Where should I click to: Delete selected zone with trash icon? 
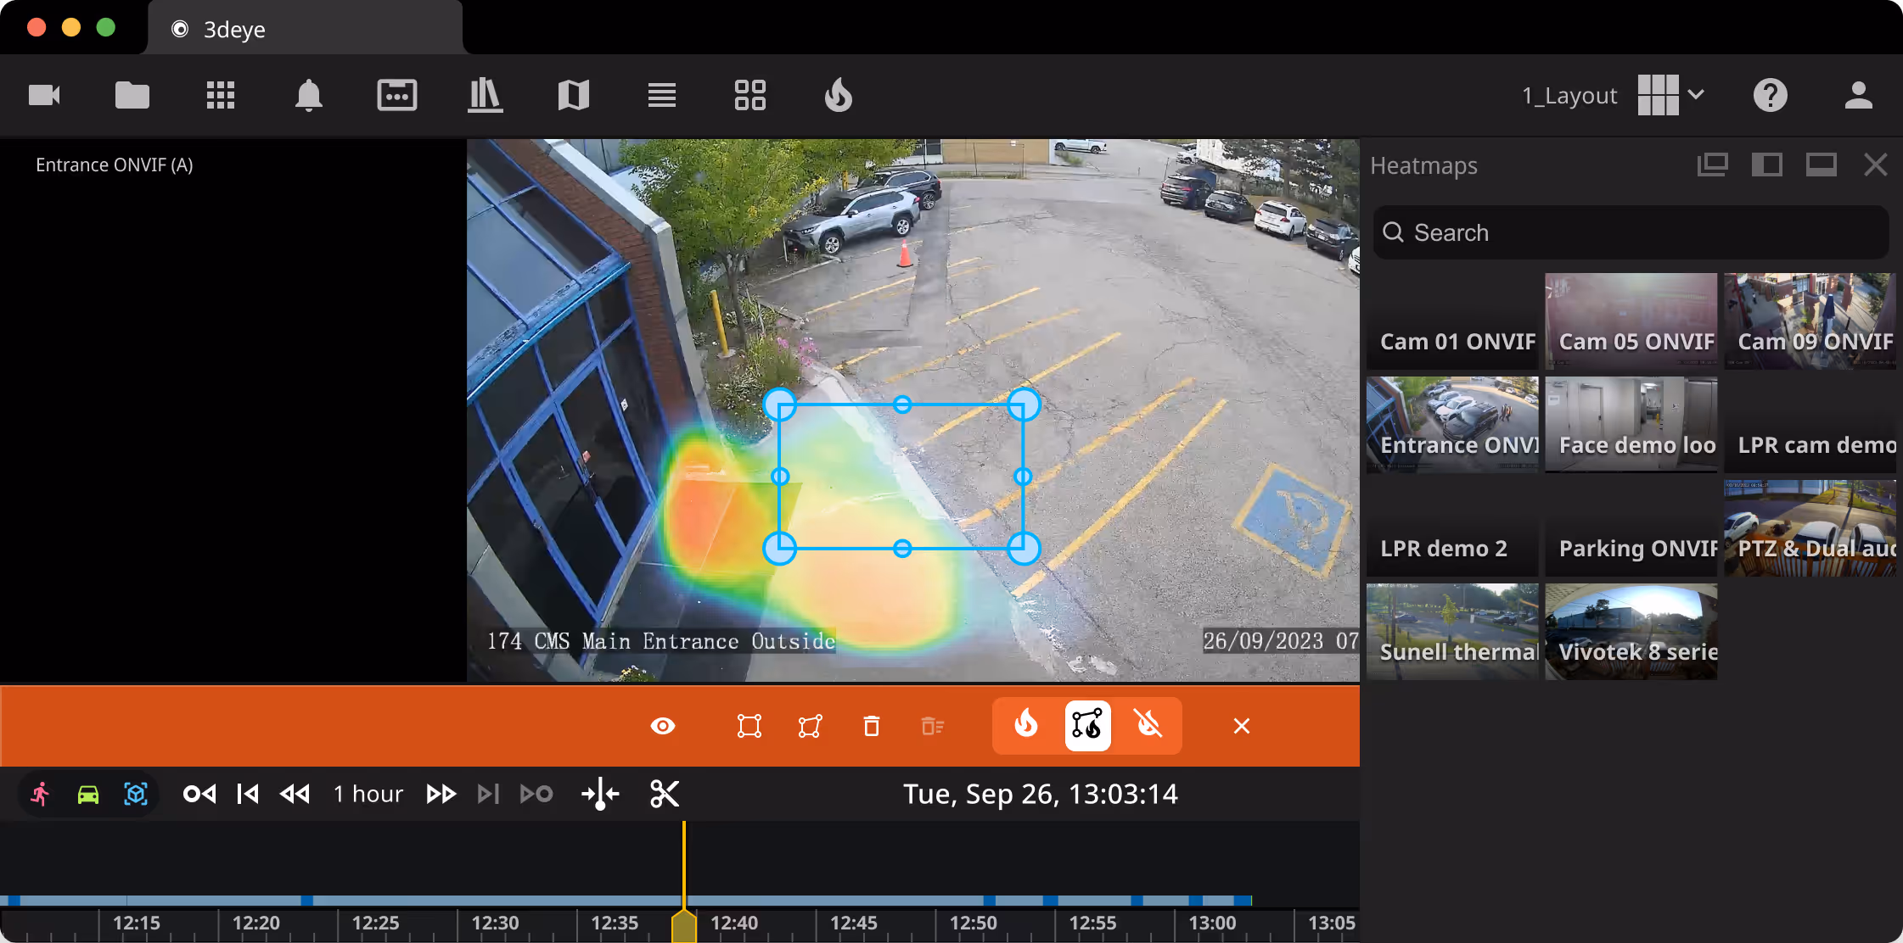tap(871, 726)
